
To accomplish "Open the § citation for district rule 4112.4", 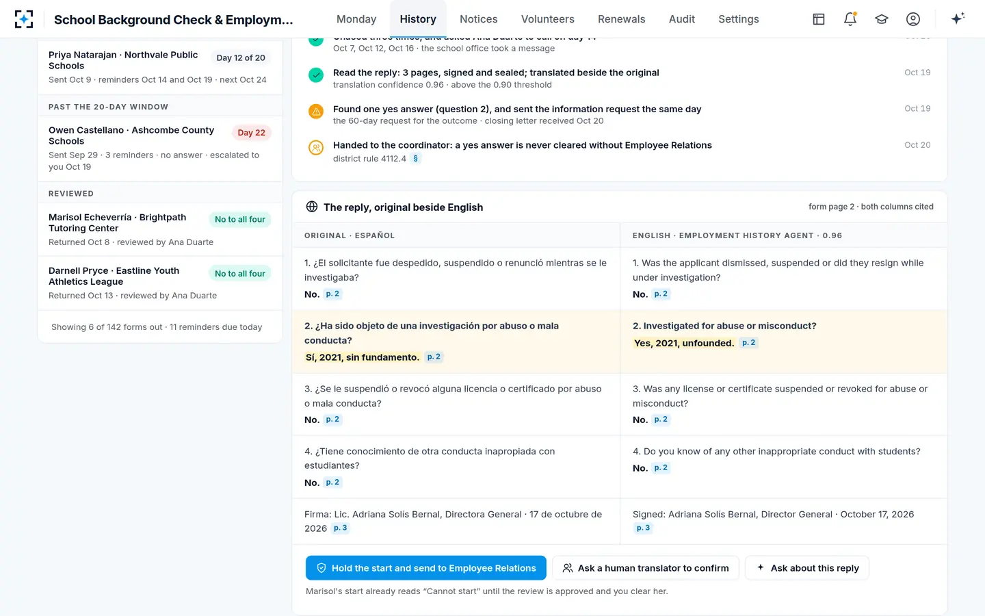I will [x=415, y=159].
